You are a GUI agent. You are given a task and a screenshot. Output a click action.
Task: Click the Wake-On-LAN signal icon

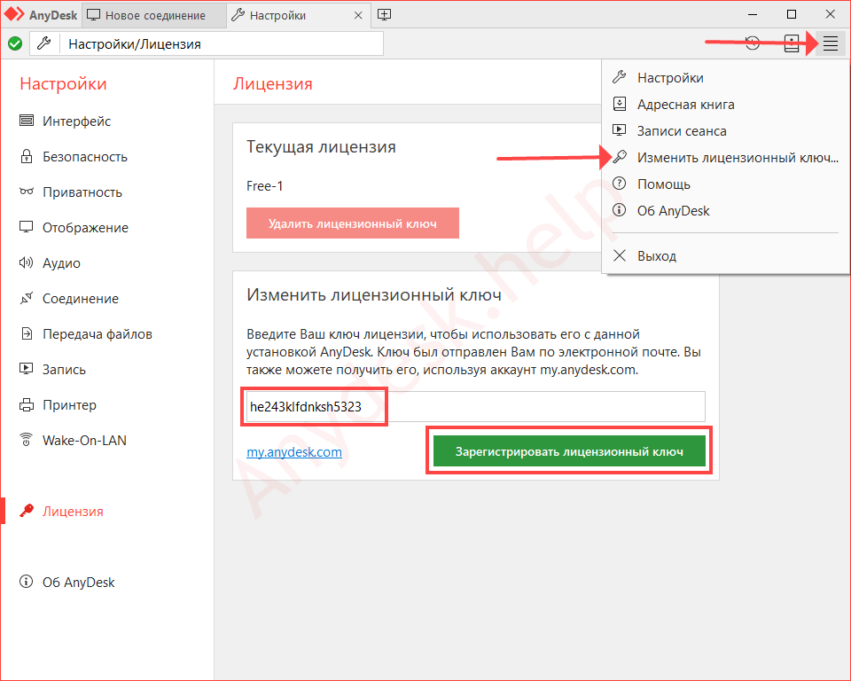click(26, 439)
